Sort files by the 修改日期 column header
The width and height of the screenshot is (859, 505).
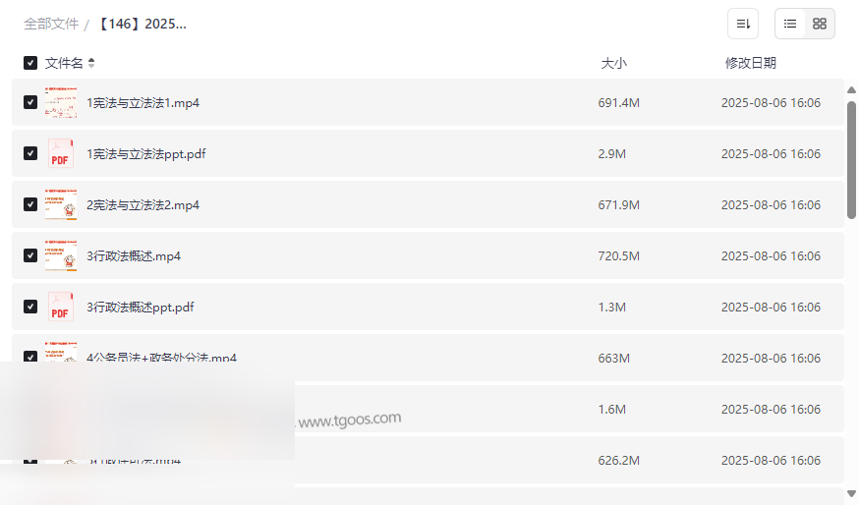pyautogui.click(x=750, y=63)
